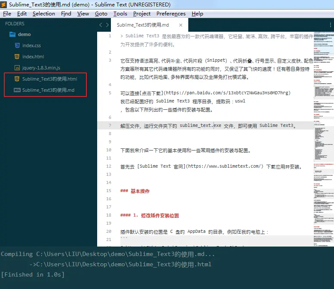This screenshot has height=289, width=334.
Task: Click '[Finished in 1.0s]' in build output
Action: (x=33, y=274)
